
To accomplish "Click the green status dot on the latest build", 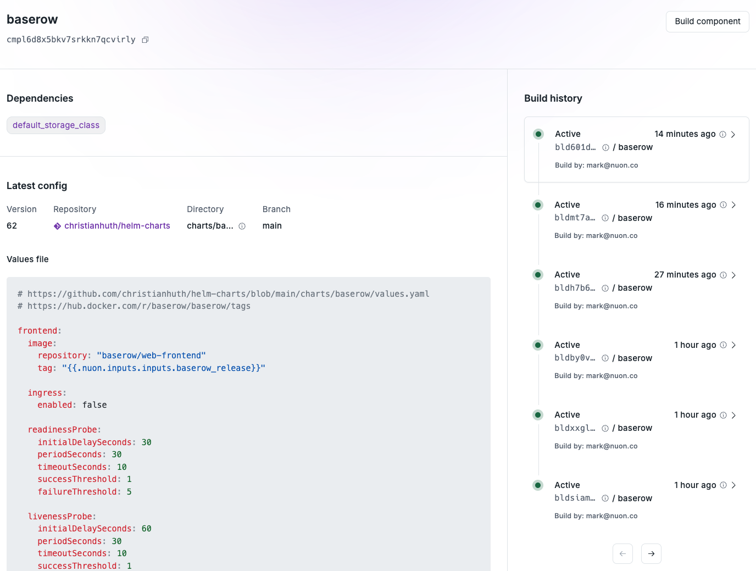I will coord(538,134).
